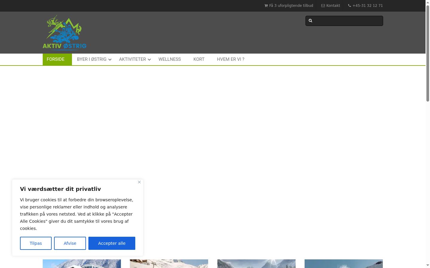
Task: Click the envelope icon beside Kontakt
Action: pos(323,6)
